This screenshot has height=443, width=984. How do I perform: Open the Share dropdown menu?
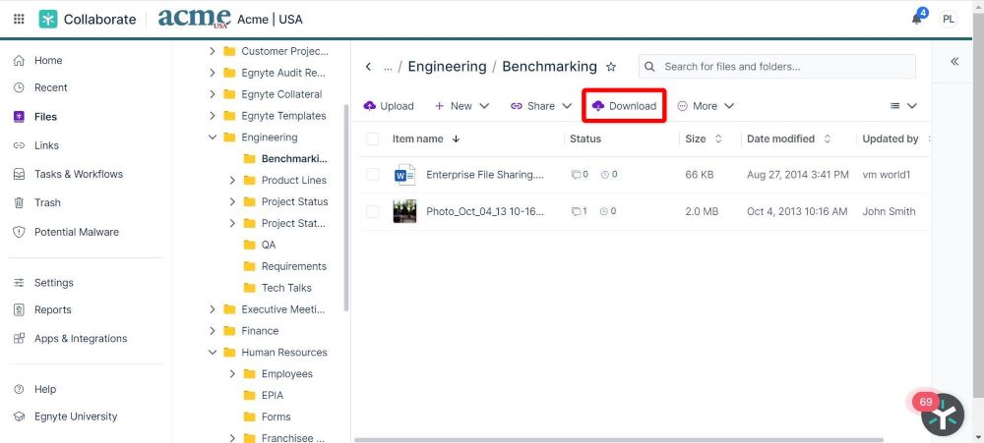click(x=541, y=106)
